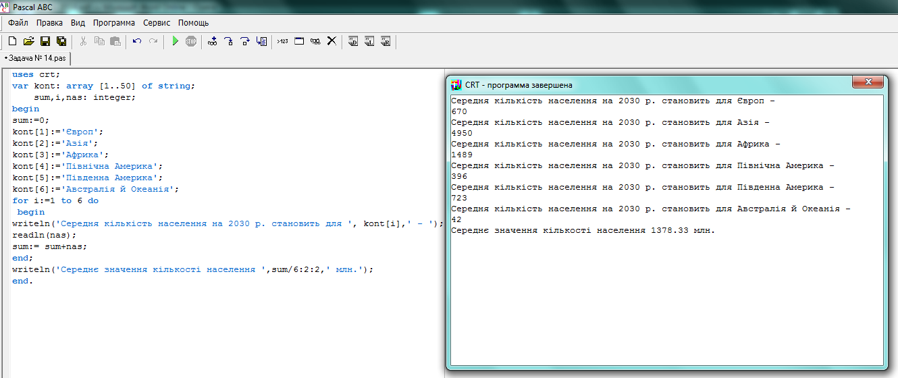Click the CRT output line for Австралія й Океанія

tap(651, 209)
